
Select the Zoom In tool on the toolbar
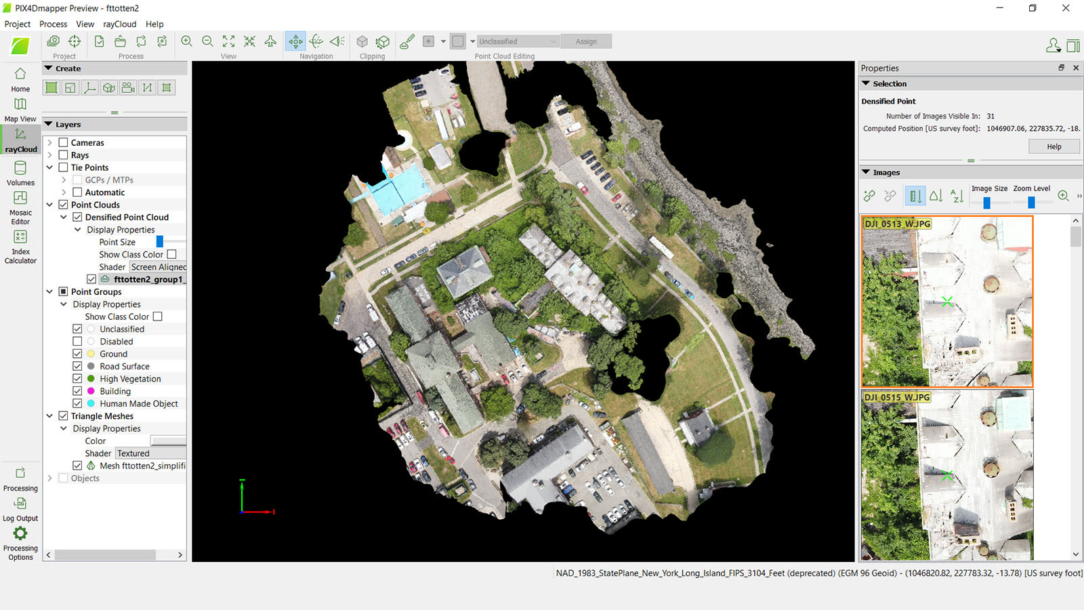coord(186,41)
